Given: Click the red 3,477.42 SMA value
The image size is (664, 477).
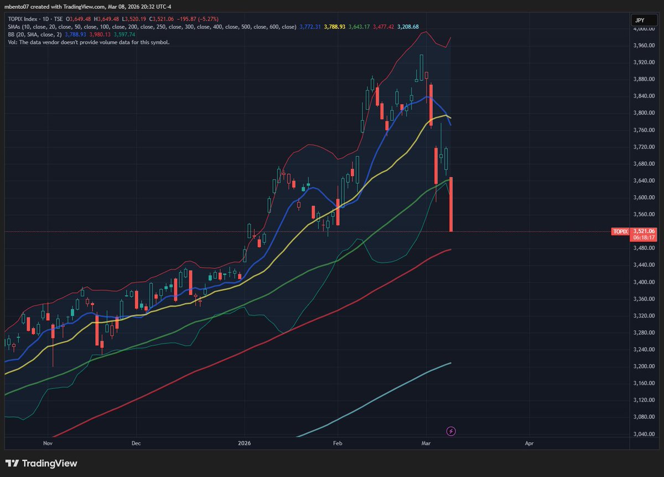Looking at the screenshot, I should tap(383, 27).
